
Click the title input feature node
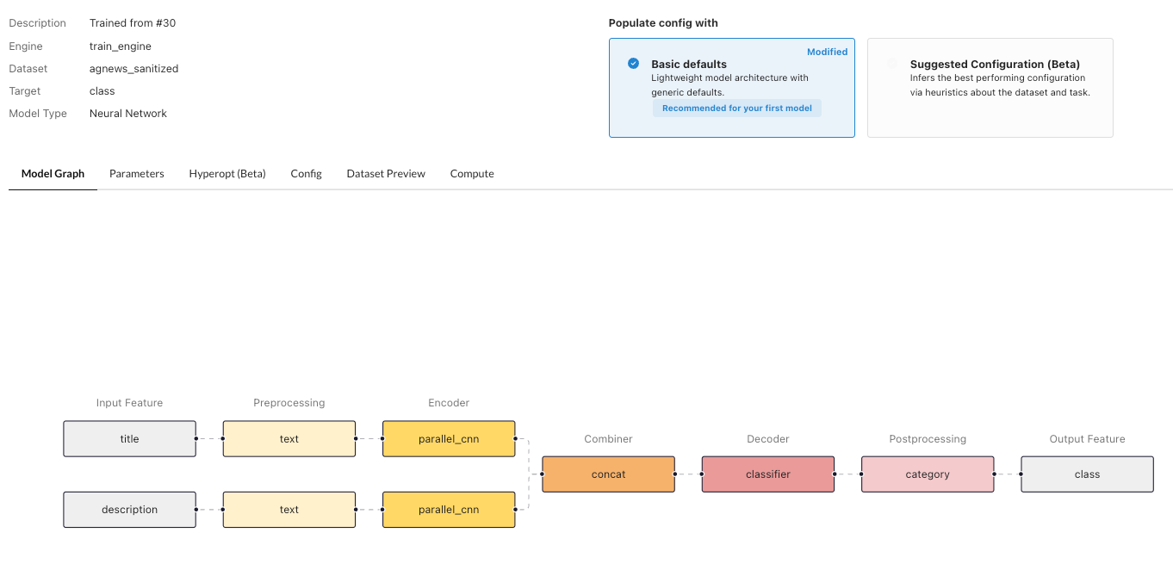[x=130, y=439]
